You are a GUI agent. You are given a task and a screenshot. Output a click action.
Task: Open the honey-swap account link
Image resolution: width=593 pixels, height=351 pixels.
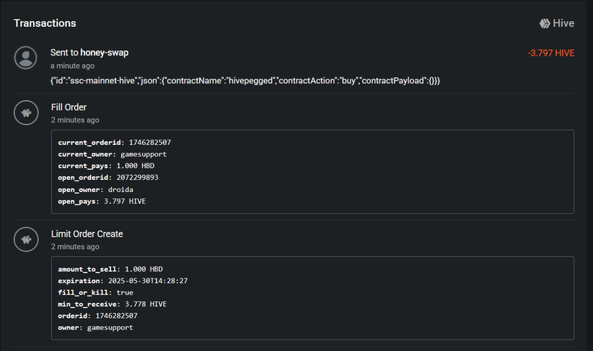(x=104, y=52)
